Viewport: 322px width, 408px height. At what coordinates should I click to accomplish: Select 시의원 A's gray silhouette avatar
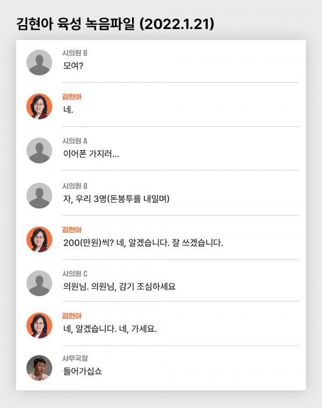(x=39, y=151)
